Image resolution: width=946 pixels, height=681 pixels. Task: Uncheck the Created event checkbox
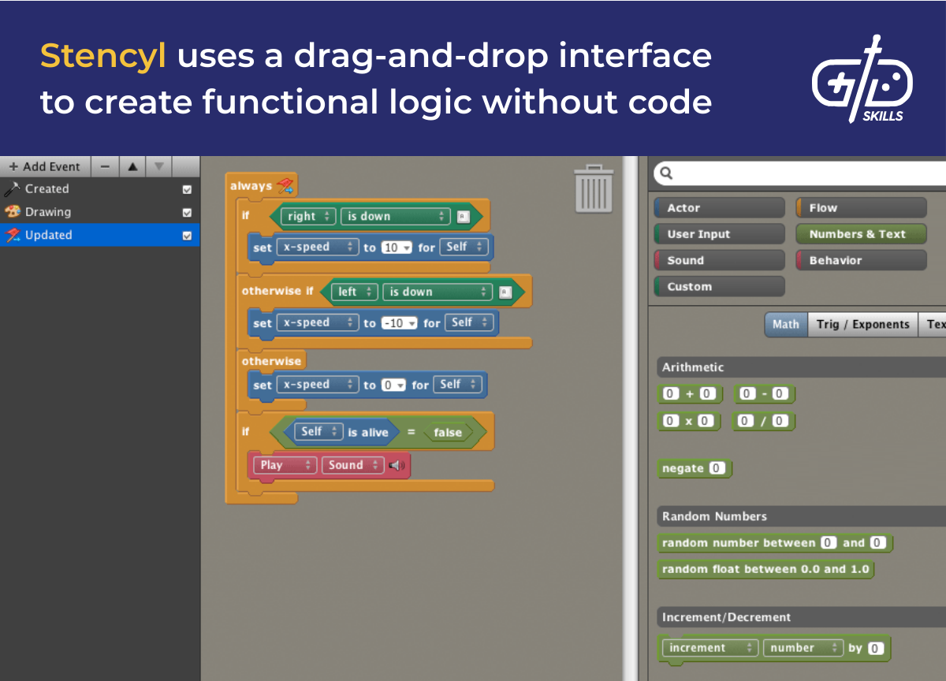click(187, 188)
